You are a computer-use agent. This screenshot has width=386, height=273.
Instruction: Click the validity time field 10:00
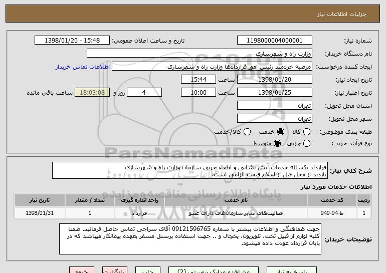tap(199, 93)
